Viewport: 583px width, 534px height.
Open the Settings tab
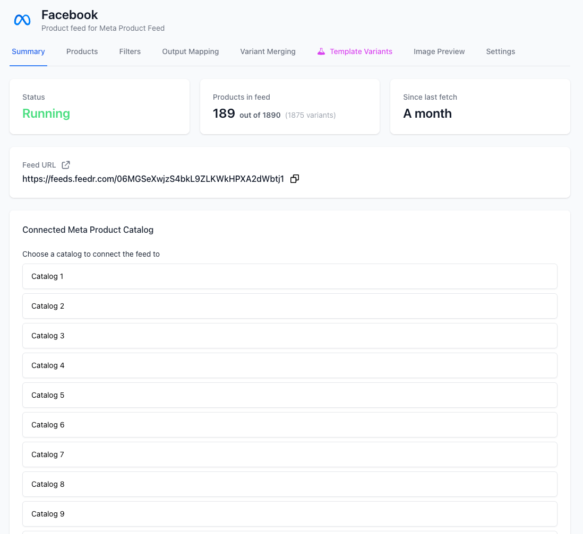(x=501, y=51)
